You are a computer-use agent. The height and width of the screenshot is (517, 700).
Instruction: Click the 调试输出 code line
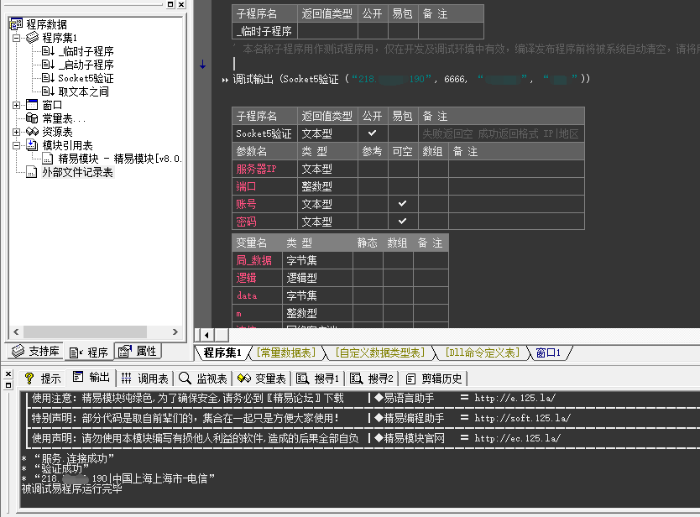tap(410, 79)
